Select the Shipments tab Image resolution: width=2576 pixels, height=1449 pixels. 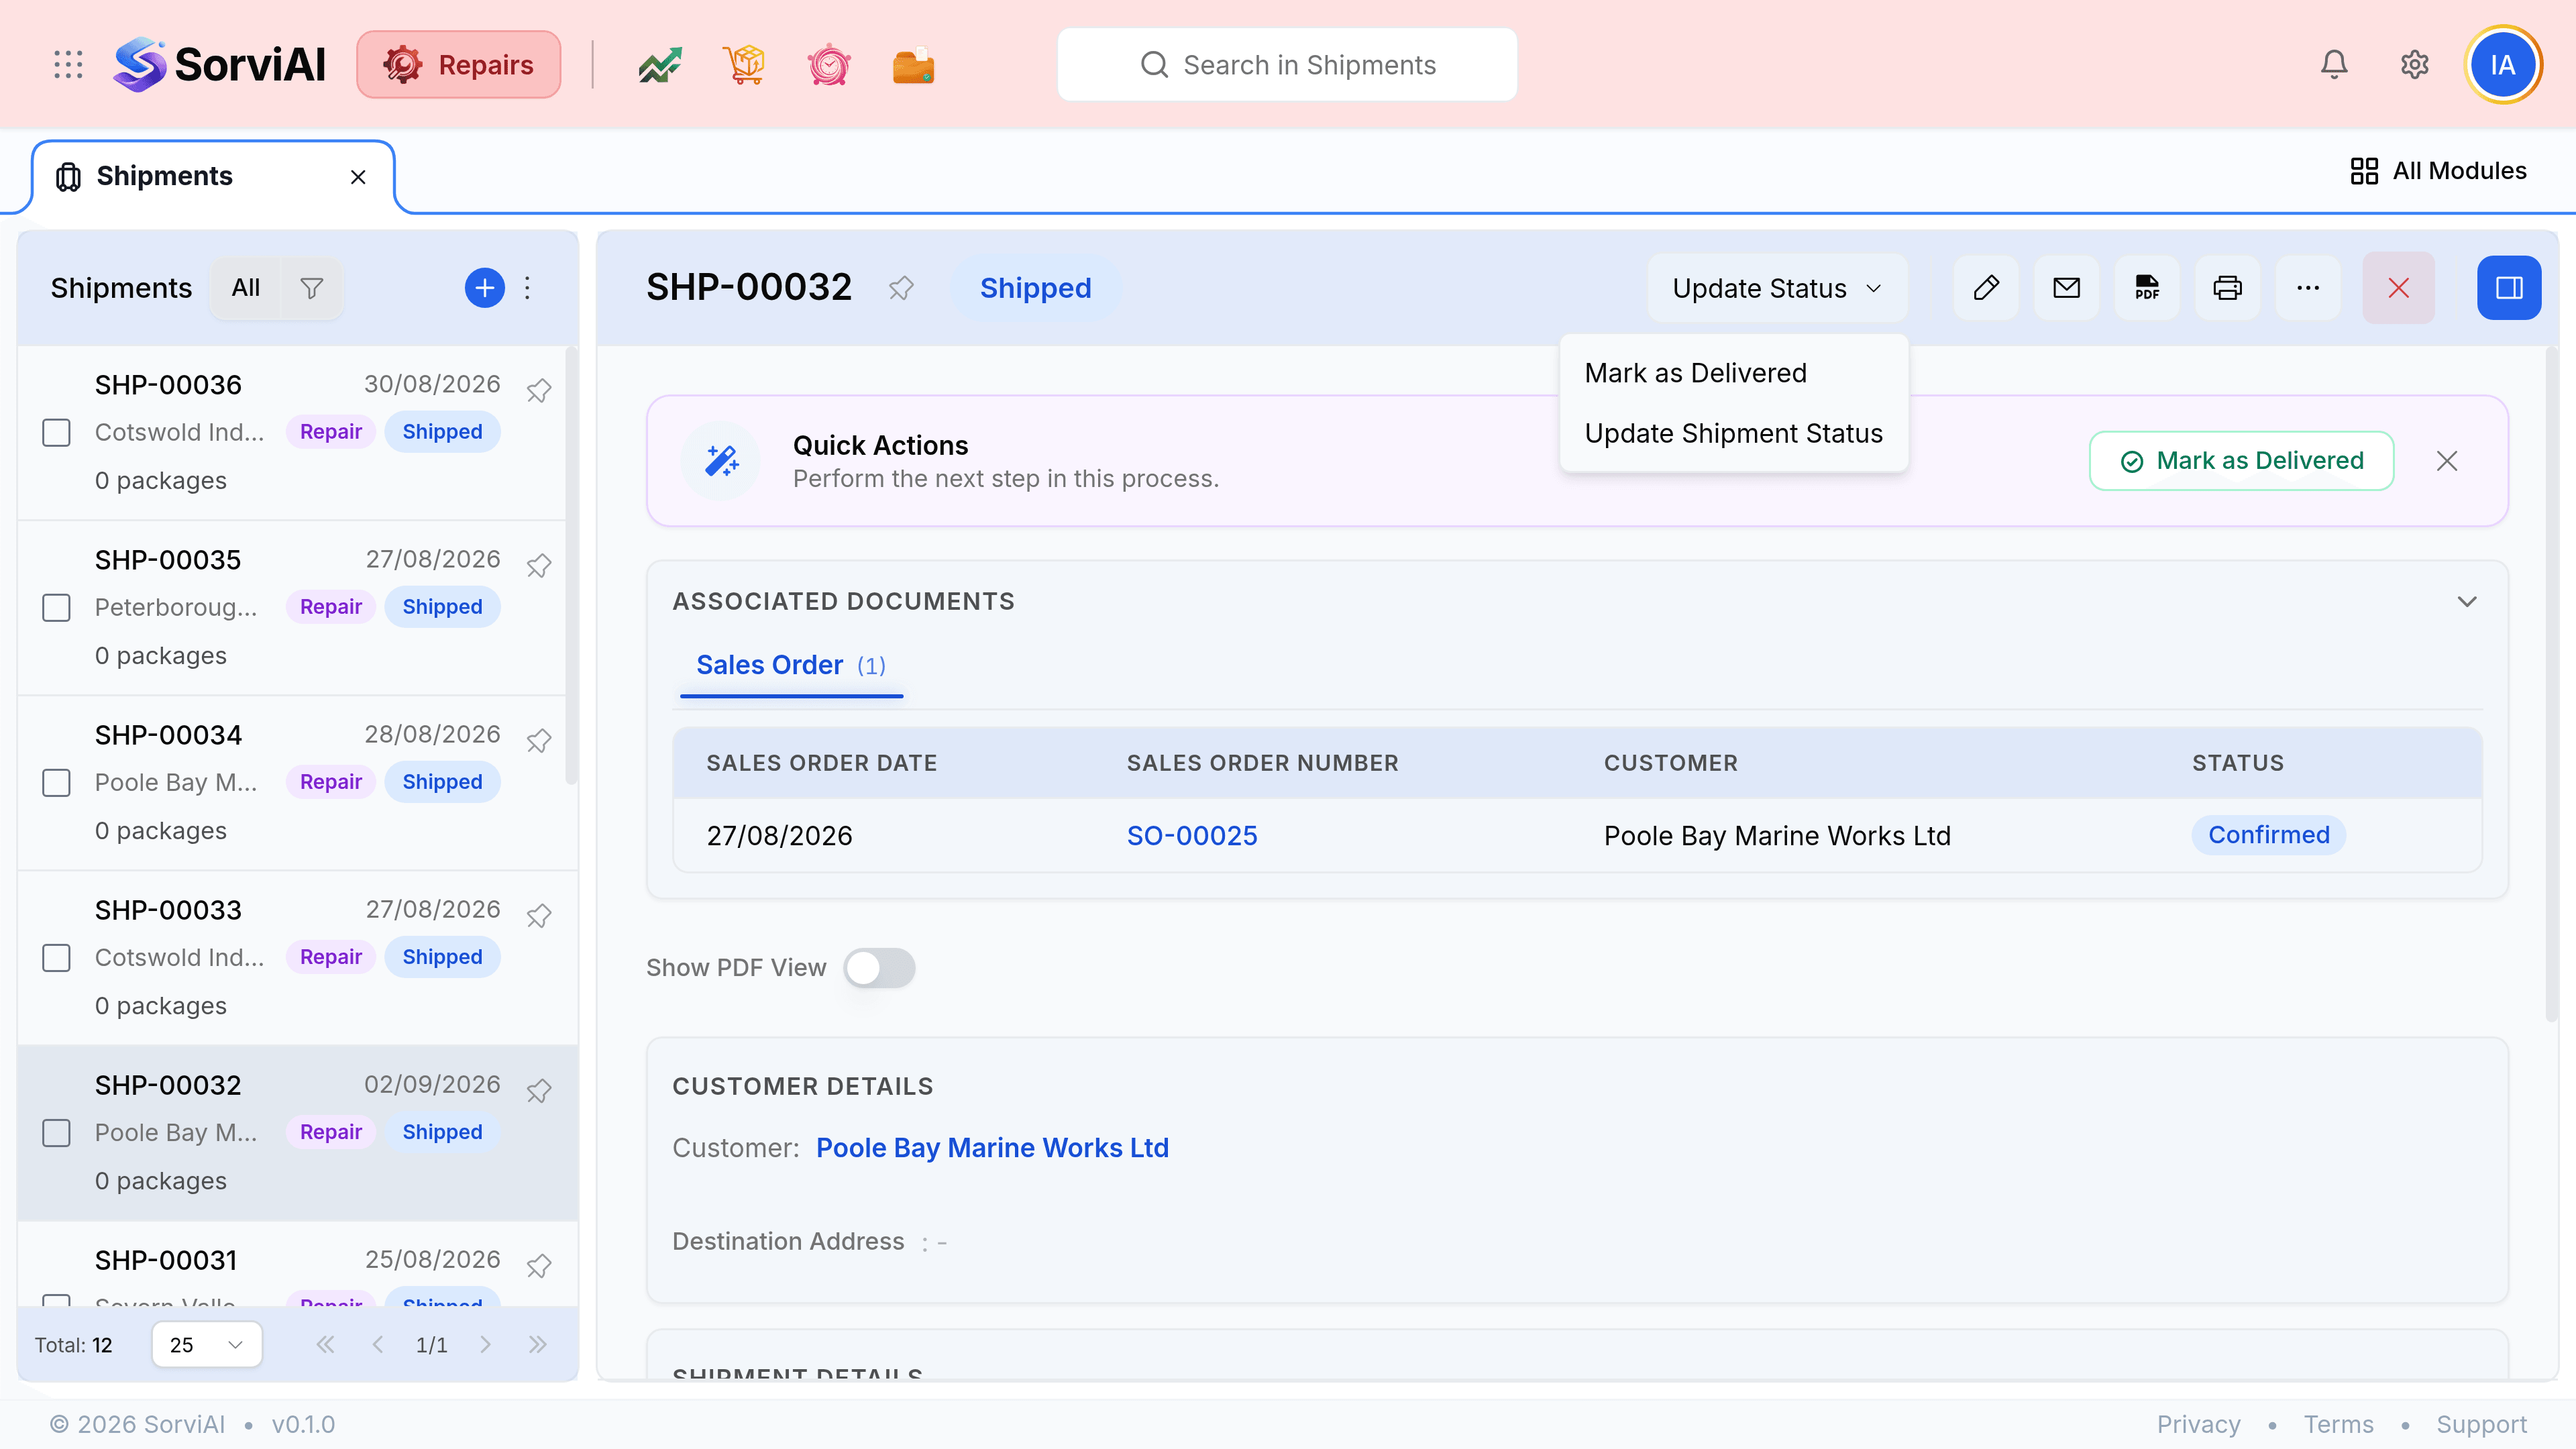coord(213,177)
